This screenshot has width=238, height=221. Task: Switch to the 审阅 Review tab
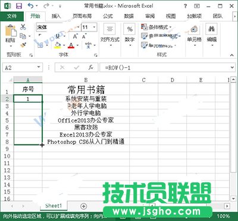150,16
